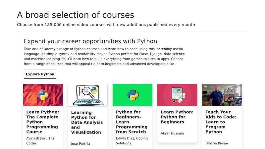Click the A broad selection of courses heading

click(76, 15)
